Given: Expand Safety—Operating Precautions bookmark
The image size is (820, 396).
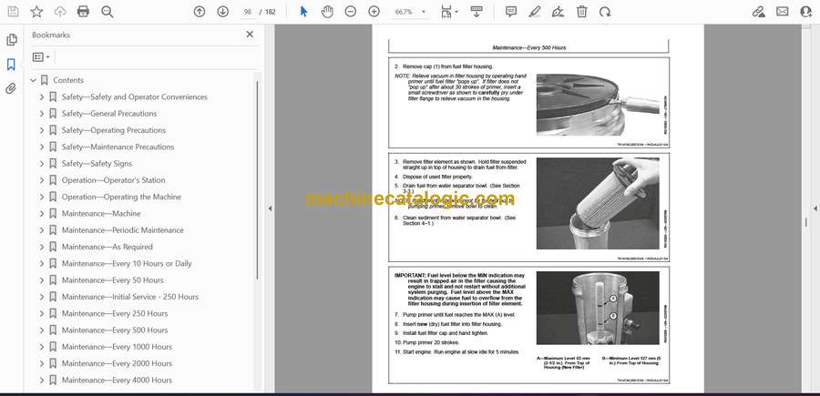Looking at the screenshot, I should pos(42,130).
